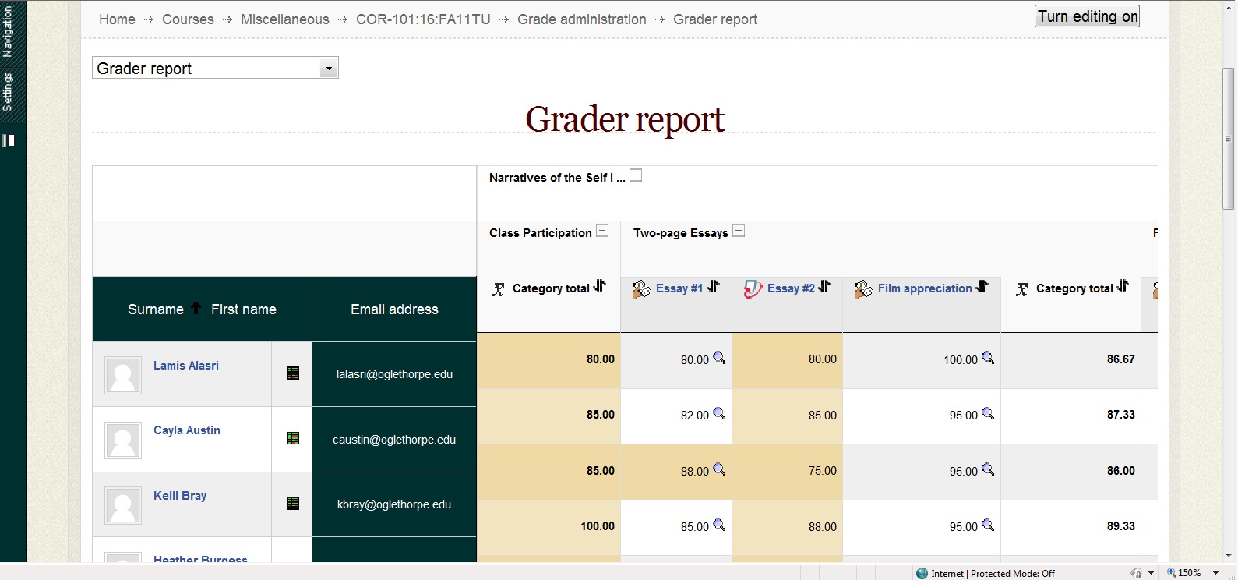1238x580 pixels.
Task: Sort students by First name
Action: pyautogui.click(x=244, y=309)
